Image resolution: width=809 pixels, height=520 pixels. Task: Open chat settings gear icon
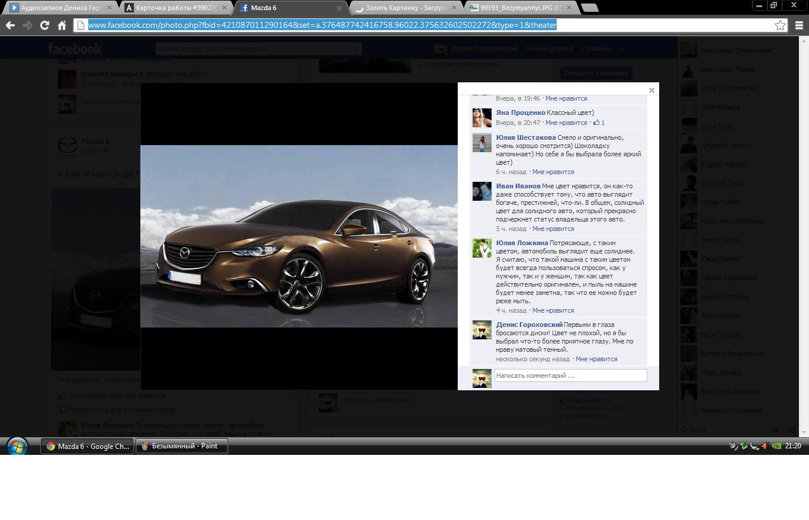click(x=775, y=429)
